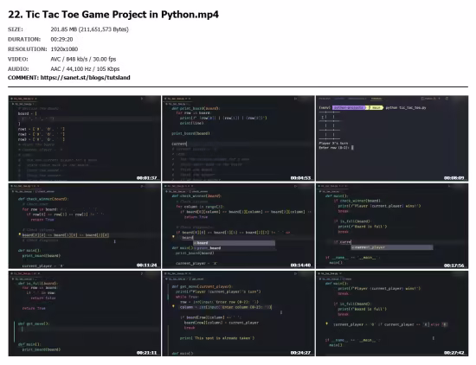Click the 'RESOLUTION:' label
The width and height of the screenshot is (476, 365).
point(28,49)
